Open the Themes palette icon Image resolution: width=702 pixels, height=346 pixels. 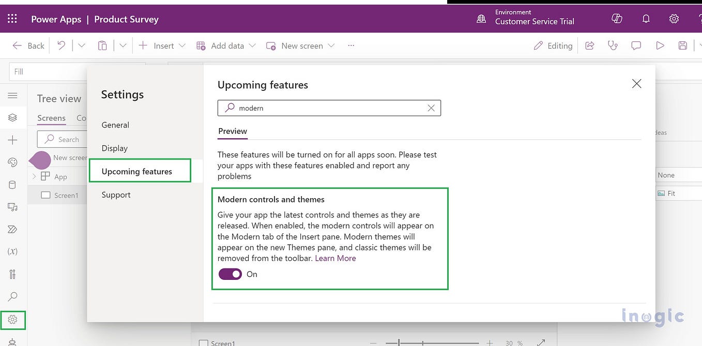point(13,162)
